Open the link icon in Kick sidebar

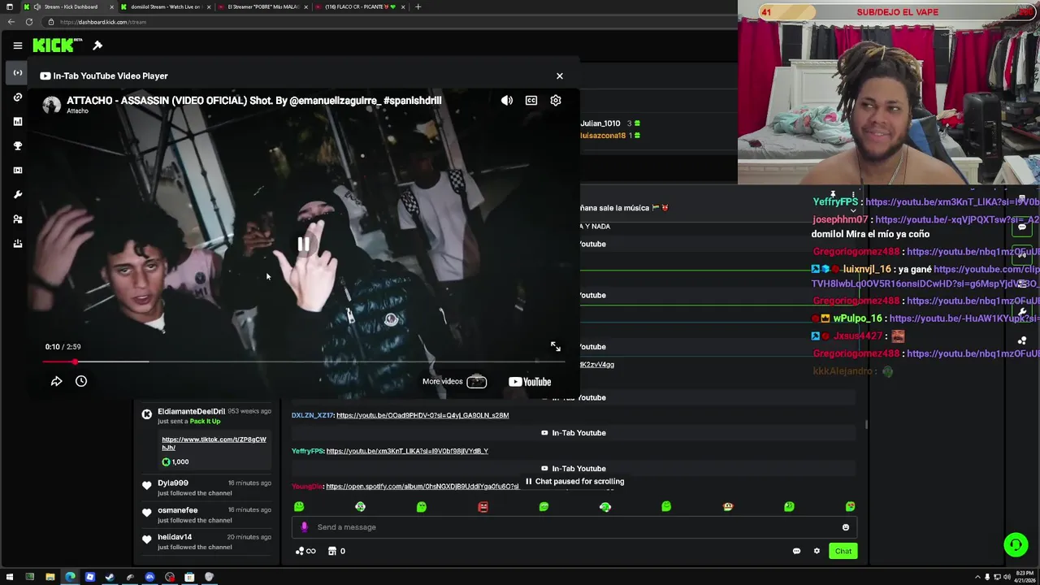(17, 97)
